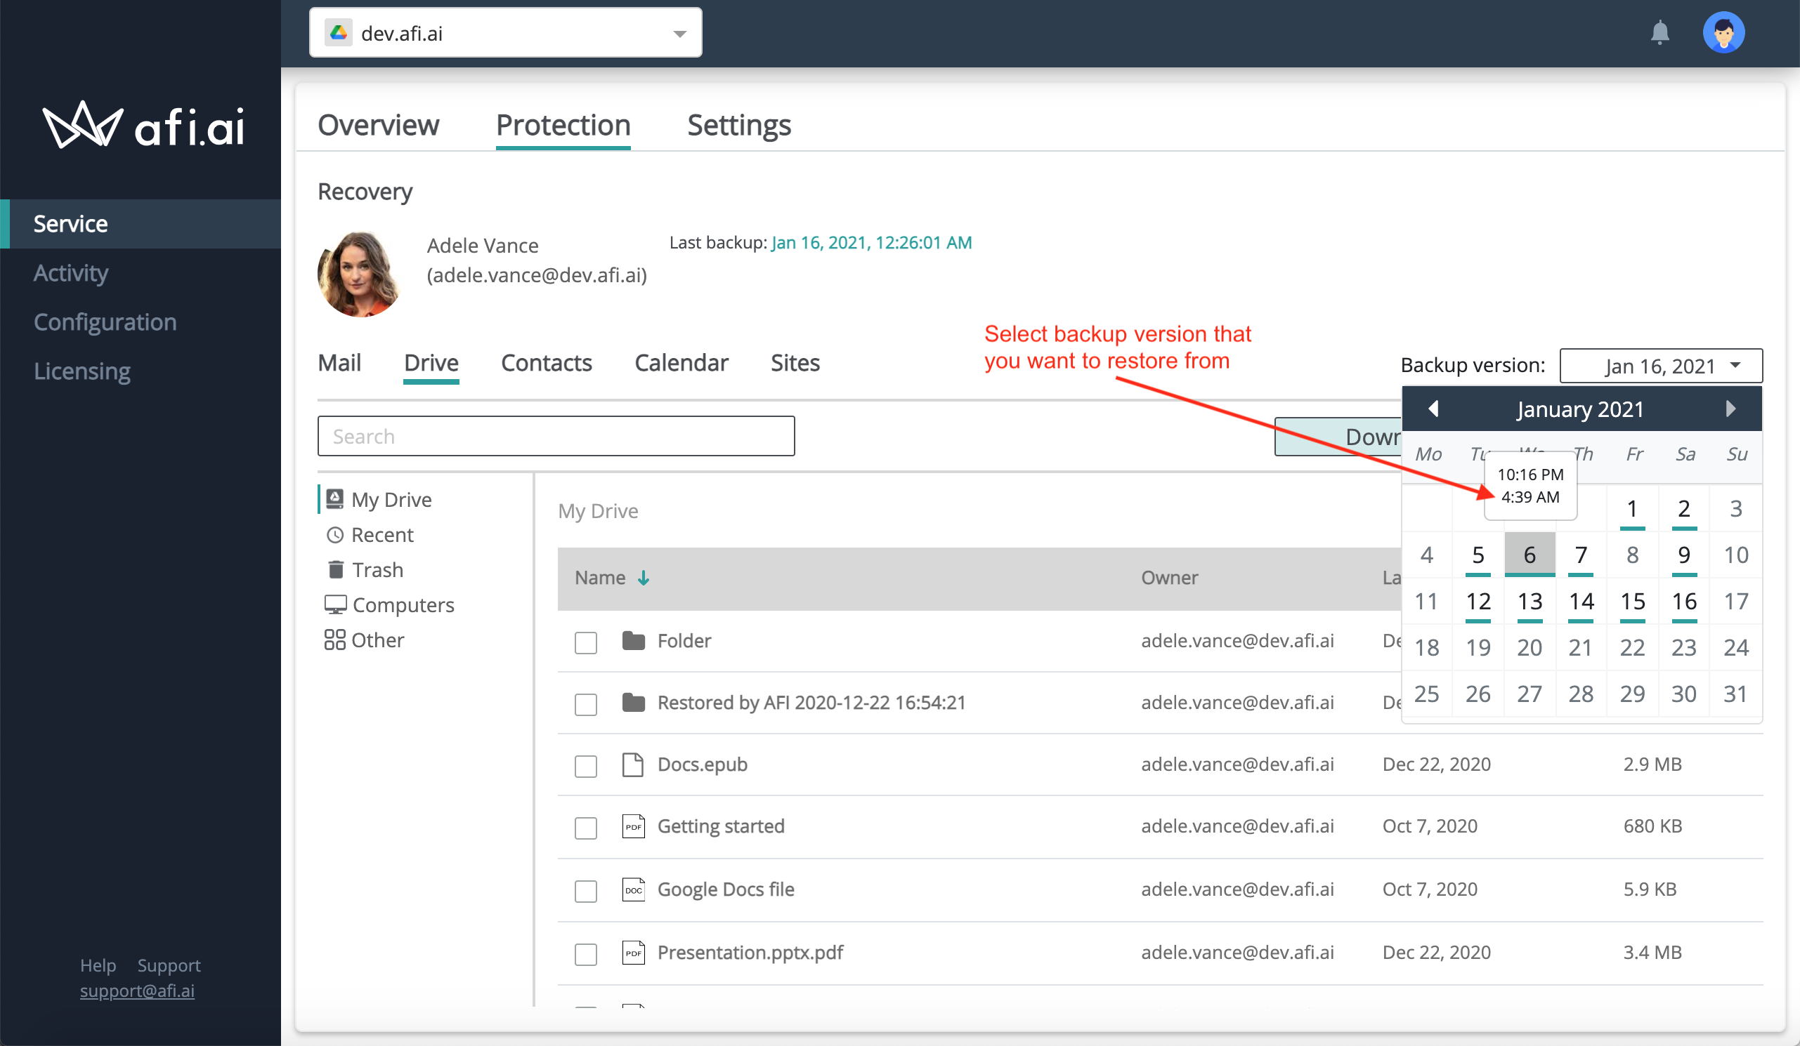The width and height of the screenshot is (1800, 1046).
Task: Click the last backup date link
Action: tap(871, 243)
